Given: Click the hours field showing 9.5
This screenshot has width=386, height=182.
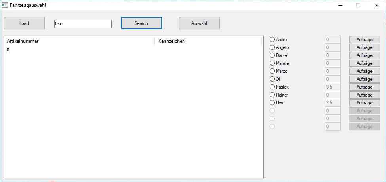Looking at the screenshot, I should (x=333, y=87).
